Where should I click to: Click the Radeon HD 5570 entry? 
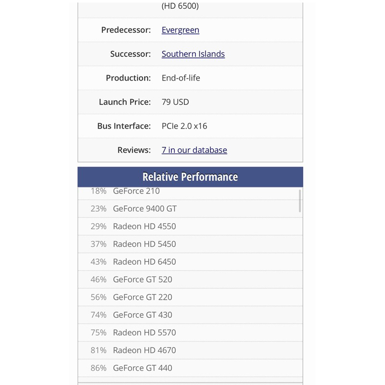point(144,333)
